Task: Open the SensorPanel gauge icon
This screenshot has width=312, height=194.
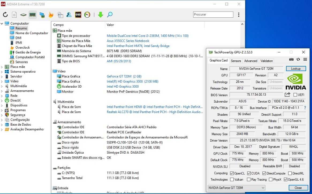Action: [x=87, y=14]
